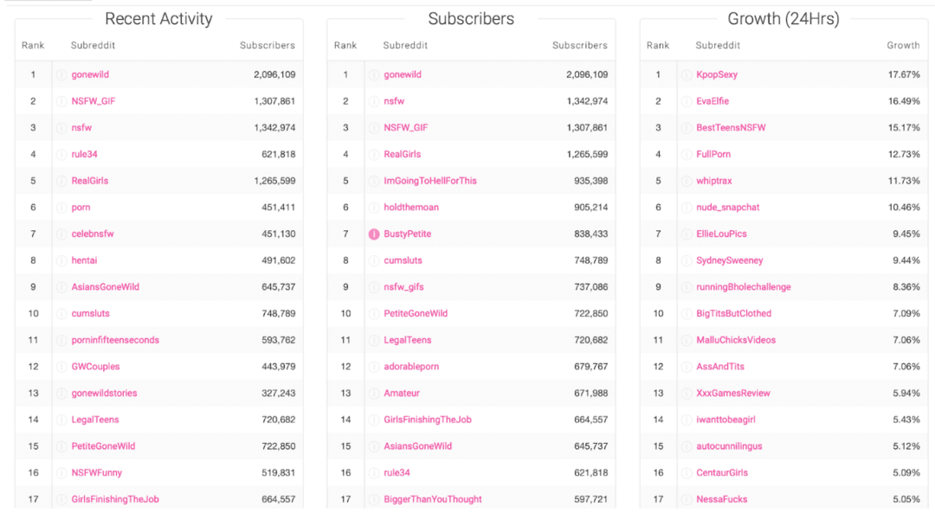The image size is (935, 519).
Task: Open info for EvaElfie in Growth column
Action: [688, 100]
